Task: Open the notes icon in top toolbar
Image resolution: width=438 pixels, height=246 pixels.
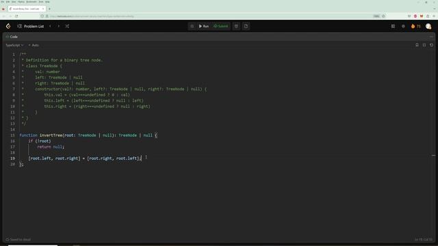Action: coord(246,26)
